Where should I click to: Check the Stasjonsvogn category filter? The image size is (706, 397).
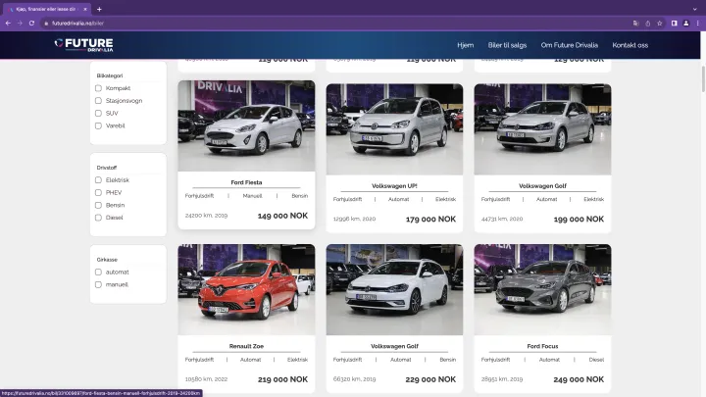tap(98, 101)
